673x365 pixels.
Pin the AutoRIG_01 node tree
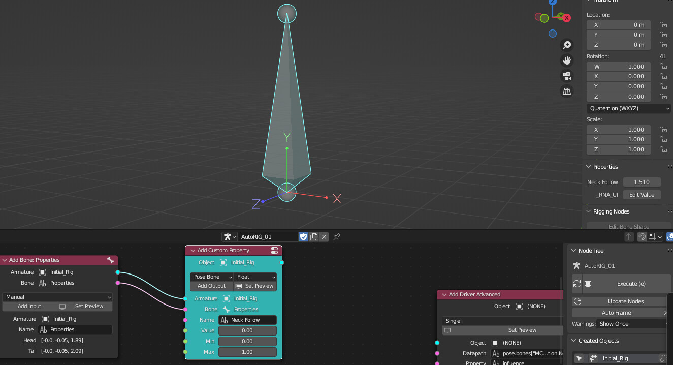pyautogui.click(x=337, y=237)
